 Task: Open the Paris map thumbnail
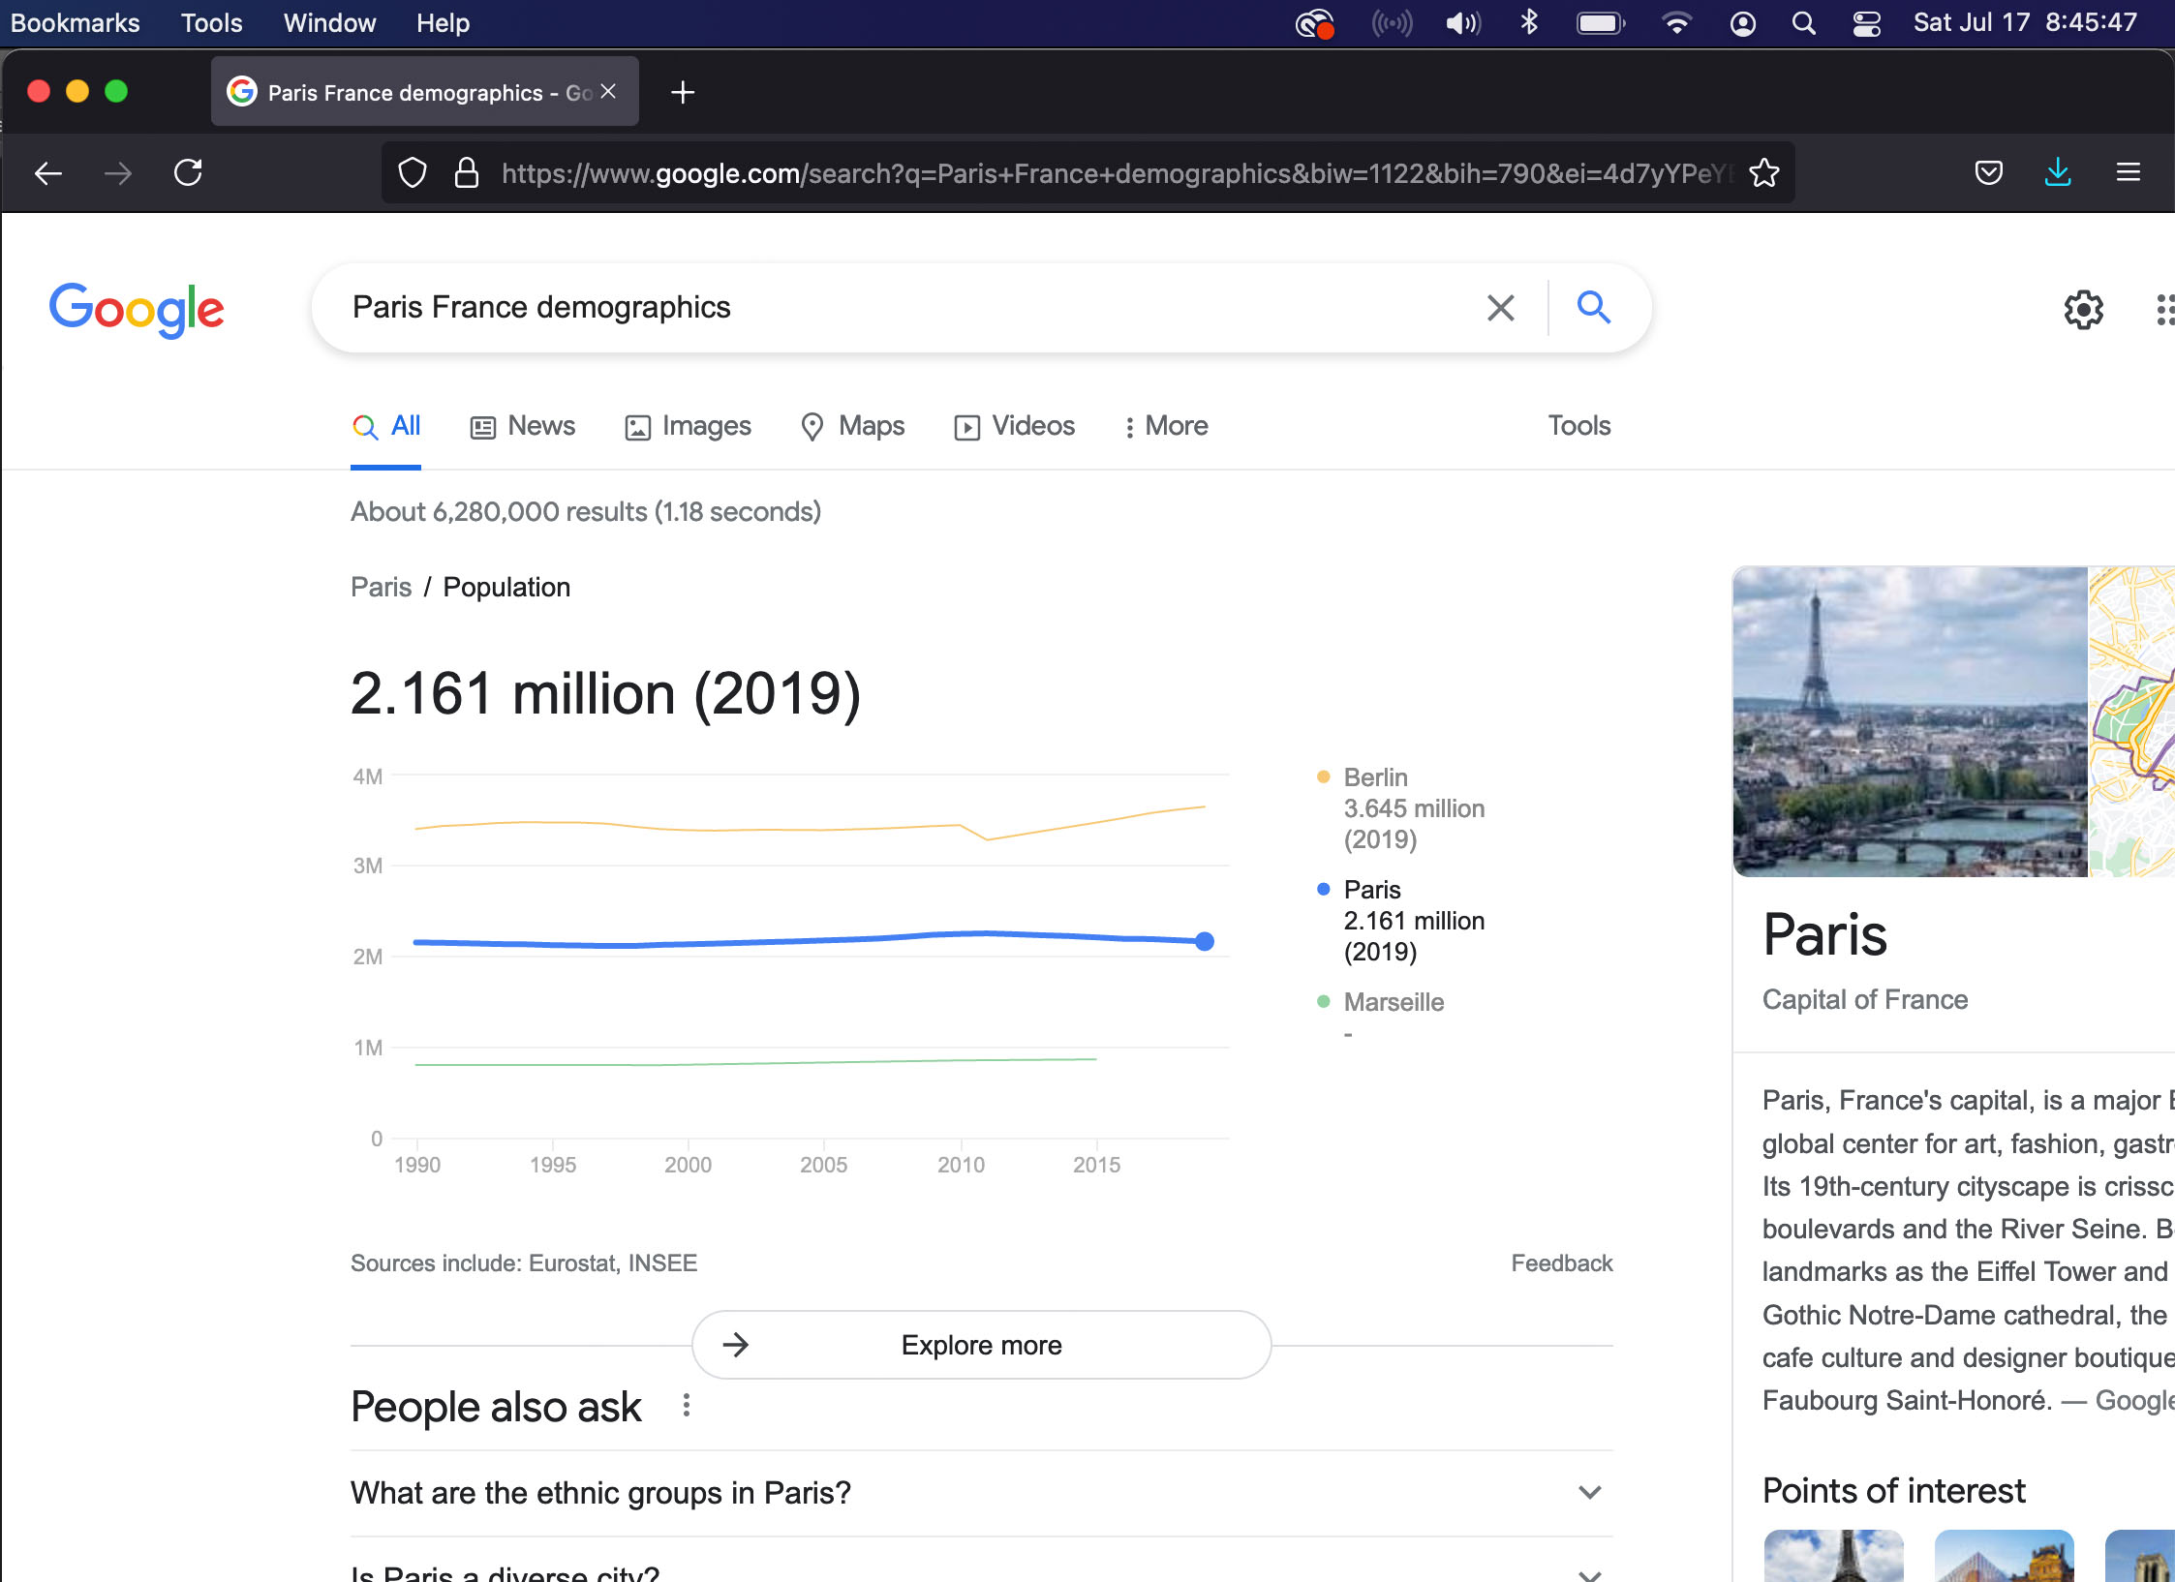tap(2132, 721)
